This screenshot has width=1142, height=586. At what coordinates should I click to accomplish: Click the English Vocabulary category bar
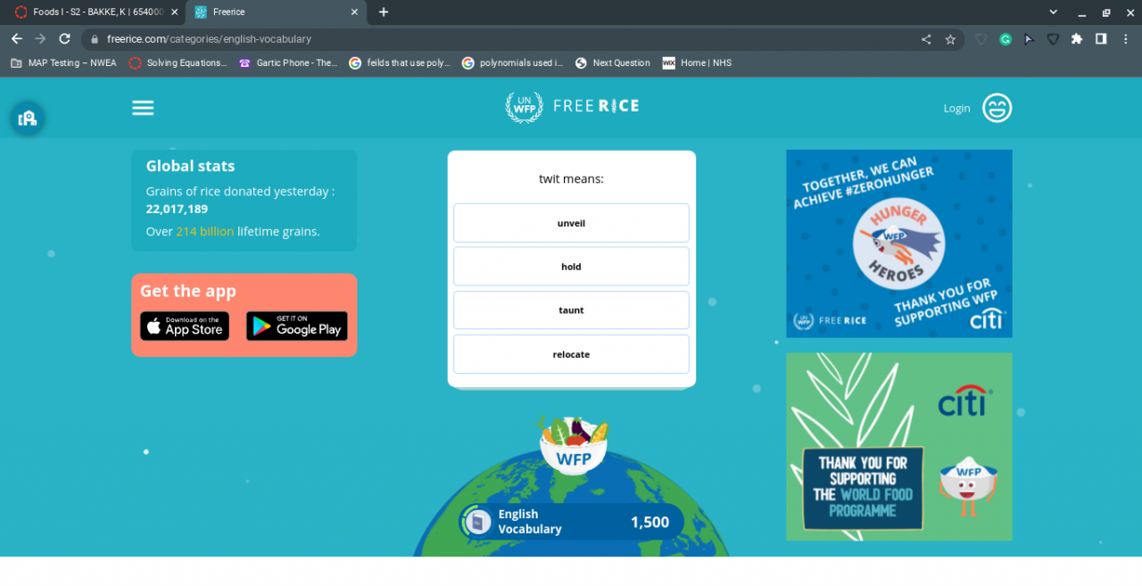point(572,522)
